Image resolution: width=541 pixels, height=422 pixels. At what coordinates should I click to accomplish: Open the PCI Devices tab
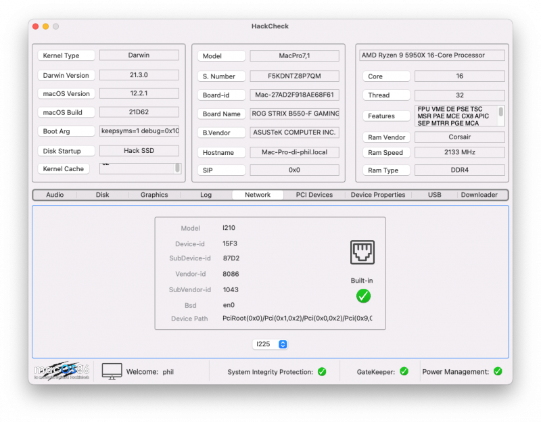coord(314,195)
